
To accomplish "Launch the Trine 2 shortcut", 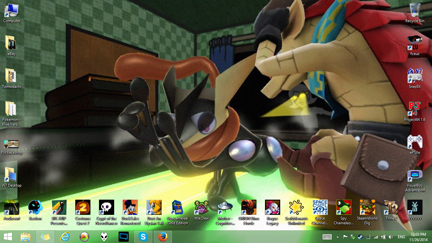I will [391, 210].
